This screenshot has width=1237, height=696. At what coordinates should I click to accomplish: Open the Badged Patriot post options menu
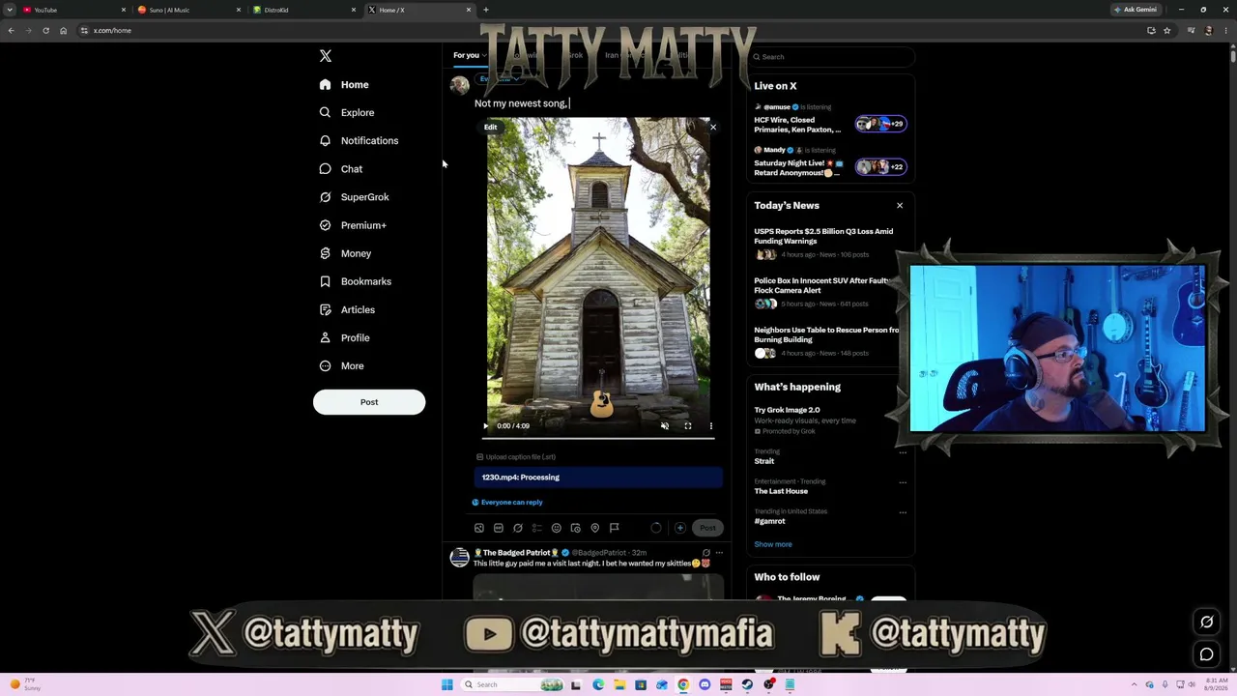point(719,553)
